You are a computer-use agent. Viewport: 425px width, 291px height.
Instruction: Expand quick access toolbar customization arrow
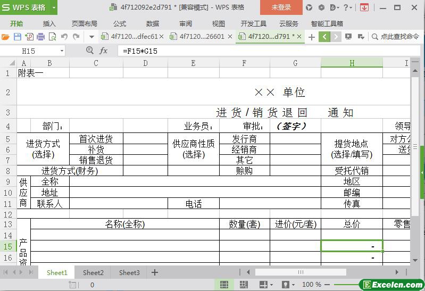coord(91,37)
